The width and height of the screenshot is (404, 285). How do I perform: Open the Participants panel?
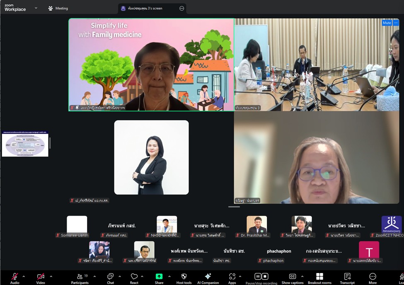point(80,277)
